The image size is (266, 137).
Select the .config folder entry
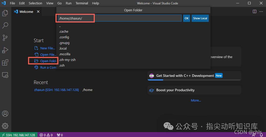click(133, 37)
